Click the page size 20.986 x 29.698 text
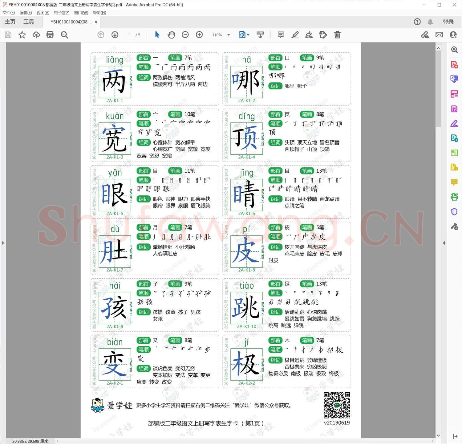The image size is (462, 444). click(30, 441)
